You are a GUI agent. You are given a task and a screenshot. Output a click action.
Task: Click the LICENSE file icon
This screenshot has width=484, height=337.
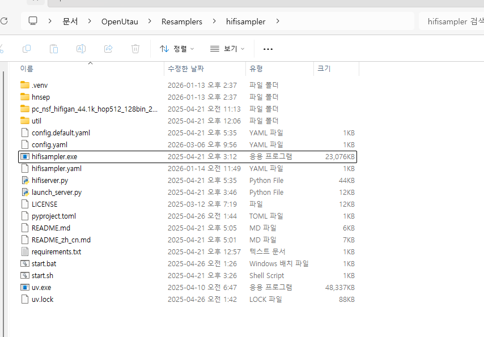click(25, 204)
